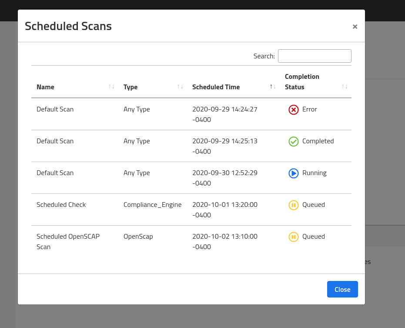Click Any Type in the Completed row
This screenshot has height=328, width=405.
pyautogui.click(x=137, y=141)
